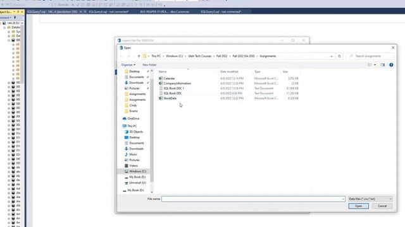The width and height of the screenshot is (405, 227).
Task: Open the Organize menu
Action: point(128,65)
